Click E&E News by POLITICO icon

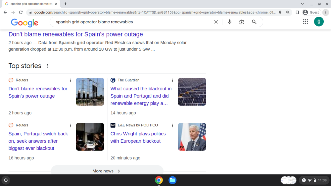click(113, 125)
